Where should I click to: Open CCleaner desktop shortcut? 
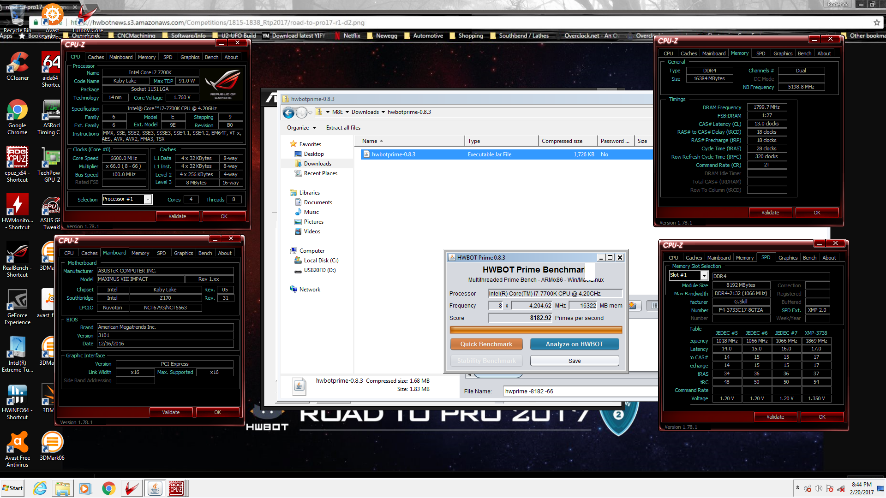coord(18,66)
